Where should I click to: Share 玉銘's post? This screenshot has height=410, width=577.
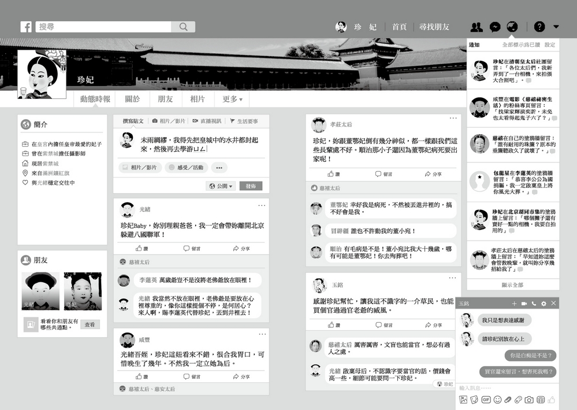tap(434, 325)
